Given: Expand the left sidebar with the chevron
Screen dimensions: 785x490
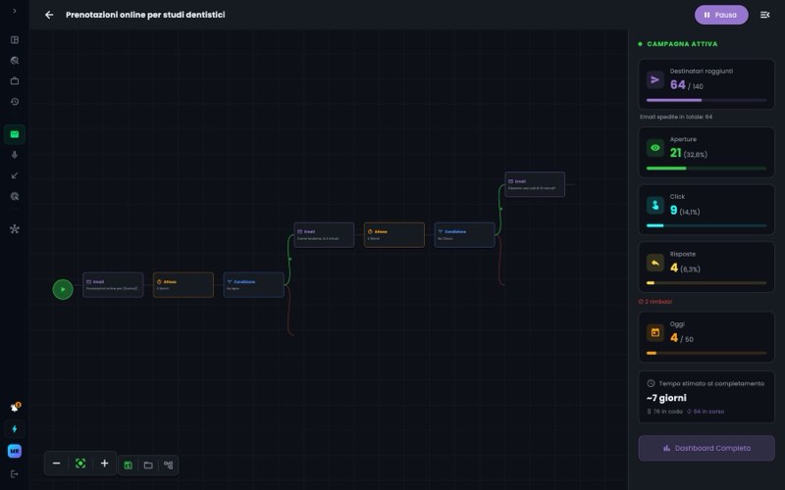Looking at the screenshot, I should coord(15,11).
